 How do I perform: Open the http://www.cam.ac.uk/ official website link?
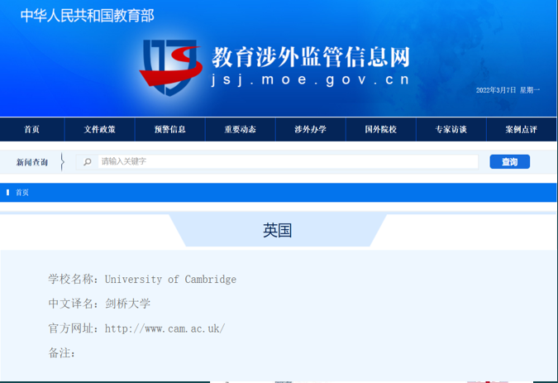(x=165, y=329)
